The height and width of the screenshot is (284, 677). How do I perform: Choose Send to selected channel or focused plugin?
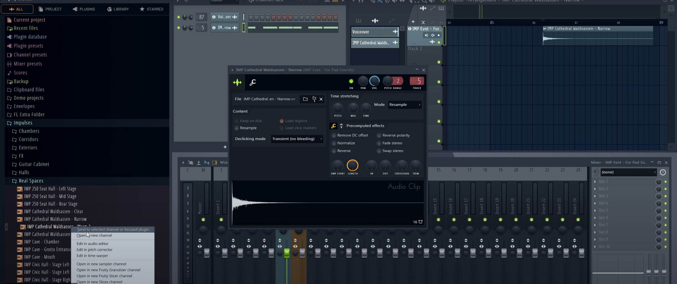[113, 229]
